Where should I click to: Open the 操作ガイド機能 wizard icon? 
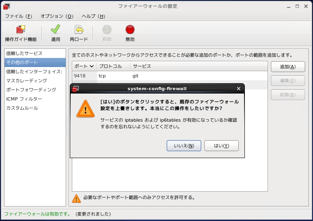(x=21, y=29)
